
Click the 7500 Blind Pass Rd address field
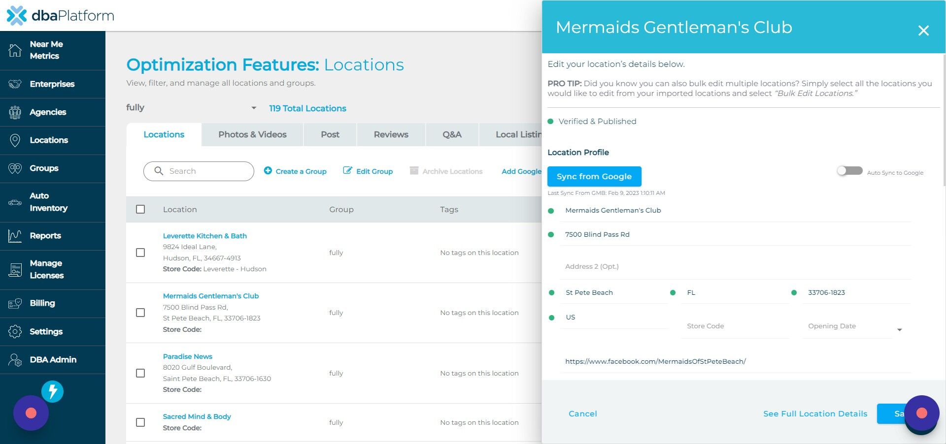point(735,235)
